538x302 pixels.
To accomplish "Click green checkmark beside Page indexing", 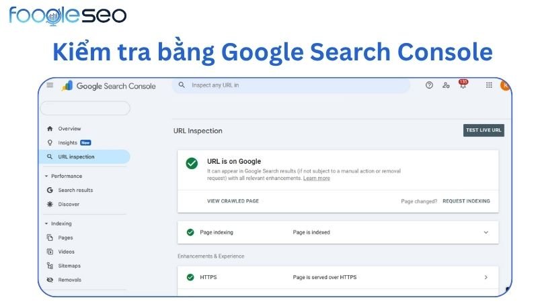I will tap(190, 232).
